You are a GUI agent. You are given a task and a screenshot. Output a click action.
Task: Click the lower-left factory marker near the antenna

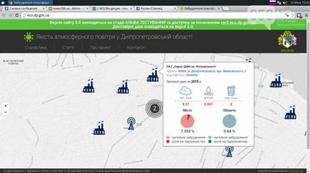tap(99, 128)
